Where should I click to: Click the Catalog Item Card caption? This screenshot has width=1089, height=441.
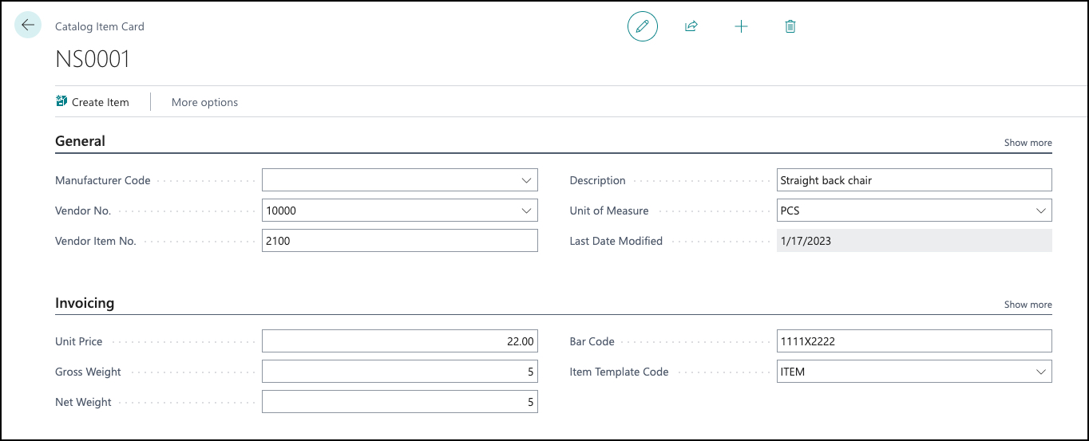point(100,26)
